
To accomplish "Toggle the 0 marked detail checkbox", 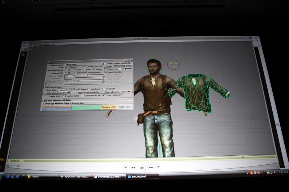I will coord(62,96).
